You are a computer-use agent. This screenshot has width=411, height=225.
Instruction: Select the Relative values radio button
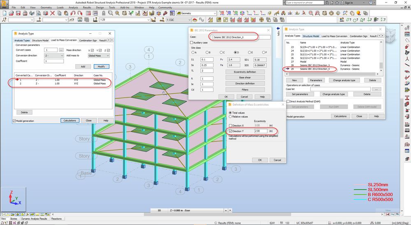tap(230, 116)
